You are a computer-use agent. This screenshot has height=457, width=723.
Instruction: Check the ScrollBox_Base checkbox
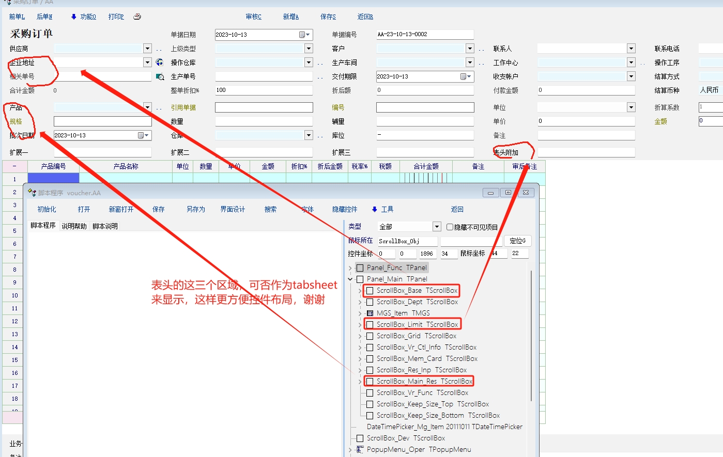[x=370, y=291]
